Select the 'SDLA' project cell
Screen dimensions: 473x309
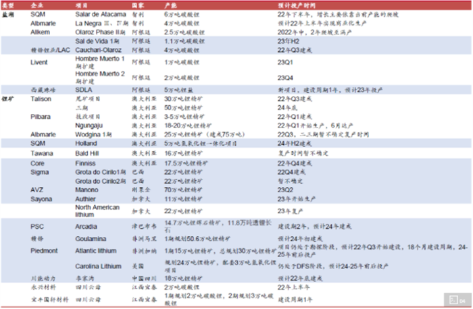click(84, 90)
